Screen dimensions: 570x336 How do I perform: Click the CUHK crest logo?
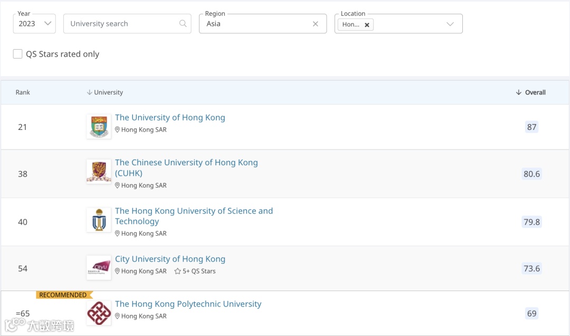click(99, 172)
